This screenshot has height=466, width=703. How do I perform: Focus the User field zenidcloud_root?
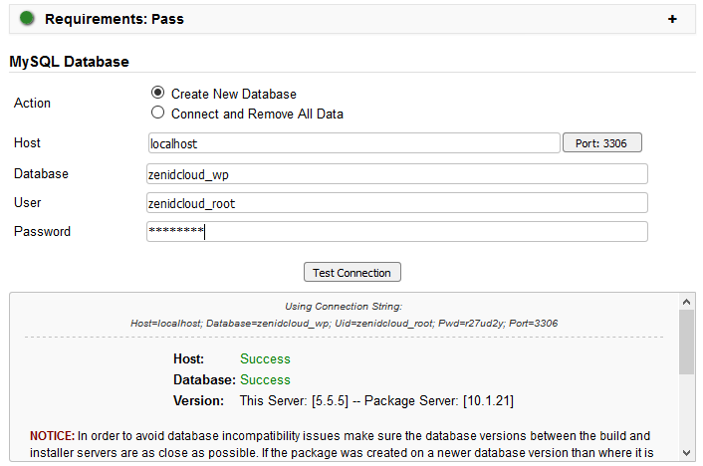point(396,203)
